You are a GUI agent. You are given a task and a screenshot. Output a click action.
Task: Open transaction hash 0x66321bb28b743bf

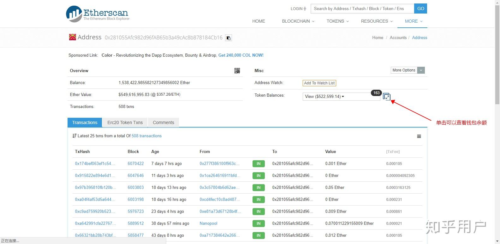95,235
